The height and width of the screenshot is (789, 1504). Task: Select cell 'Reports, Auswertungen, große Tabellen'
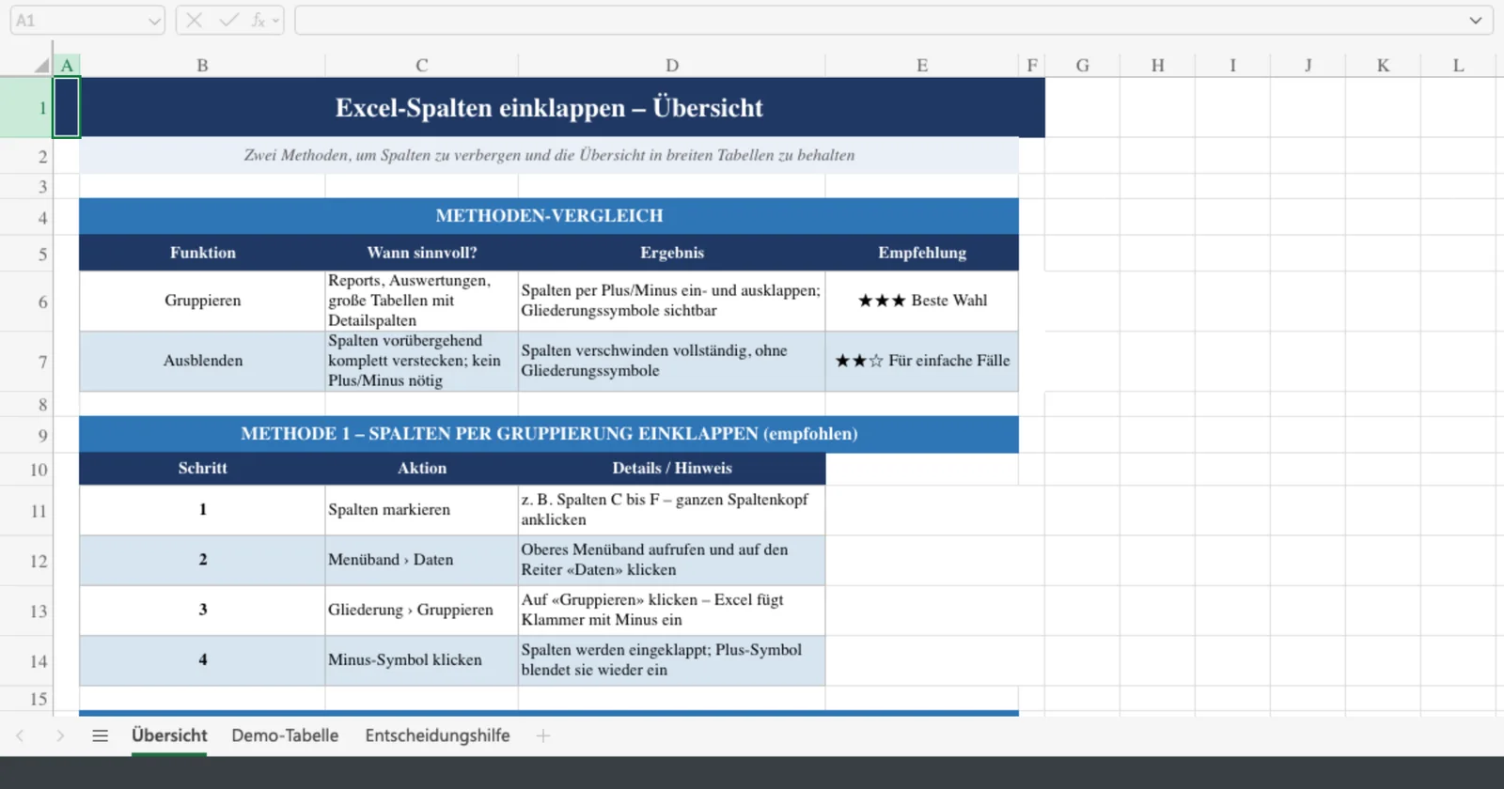422,301
